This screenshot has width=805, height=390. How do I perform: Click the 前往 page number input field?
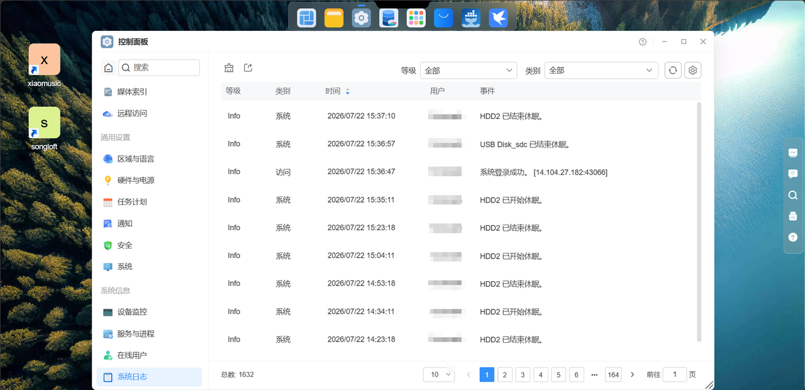(x=675, y=374)
